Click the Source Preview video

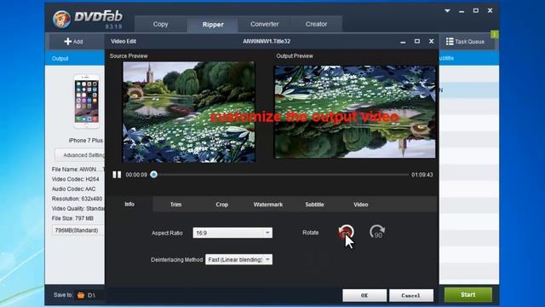point(189,112)
